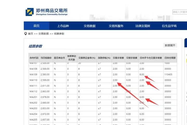Click settlement price 2,663.00
Image resolution: width=187 pixels, height=125 pixels.
tap(45, 92)
